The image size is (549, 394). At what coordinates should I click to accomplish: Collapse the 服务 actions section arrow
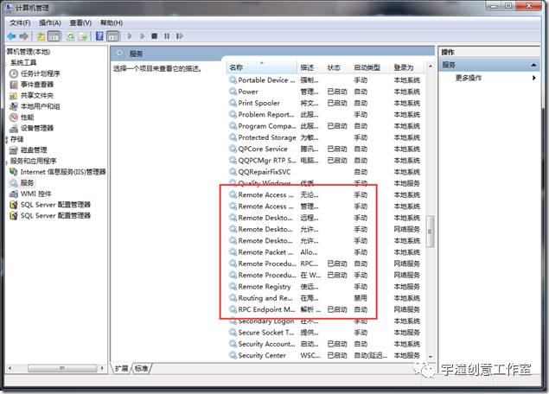pos(533,65)
